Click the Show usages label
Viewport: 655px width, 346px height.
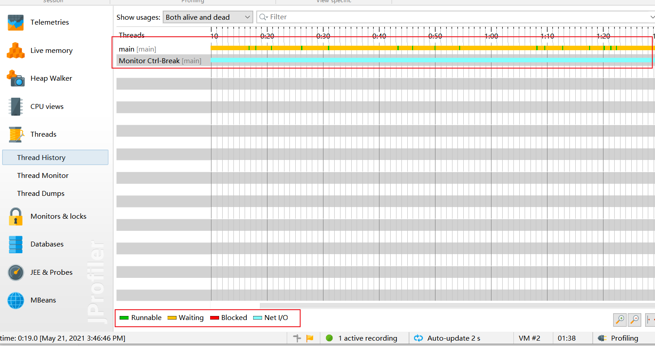click(x=138, y=17)
